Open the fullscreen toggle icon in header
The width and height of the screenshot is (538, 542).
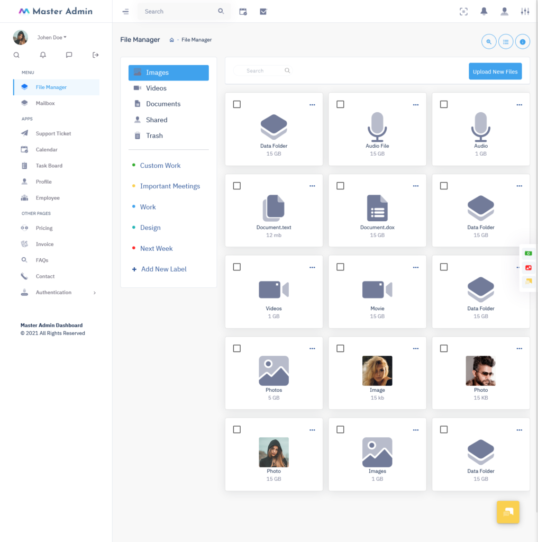pyautogui.click(x=463, y=11)
